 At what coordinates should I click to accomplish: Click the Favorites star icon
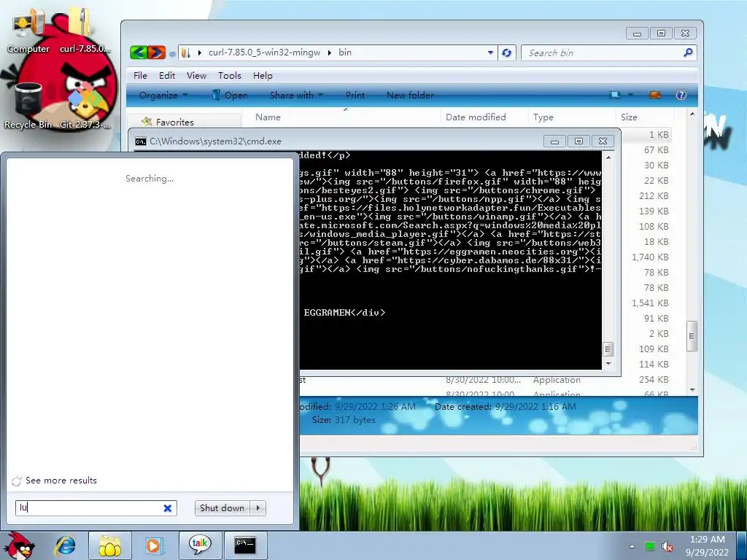147,122
